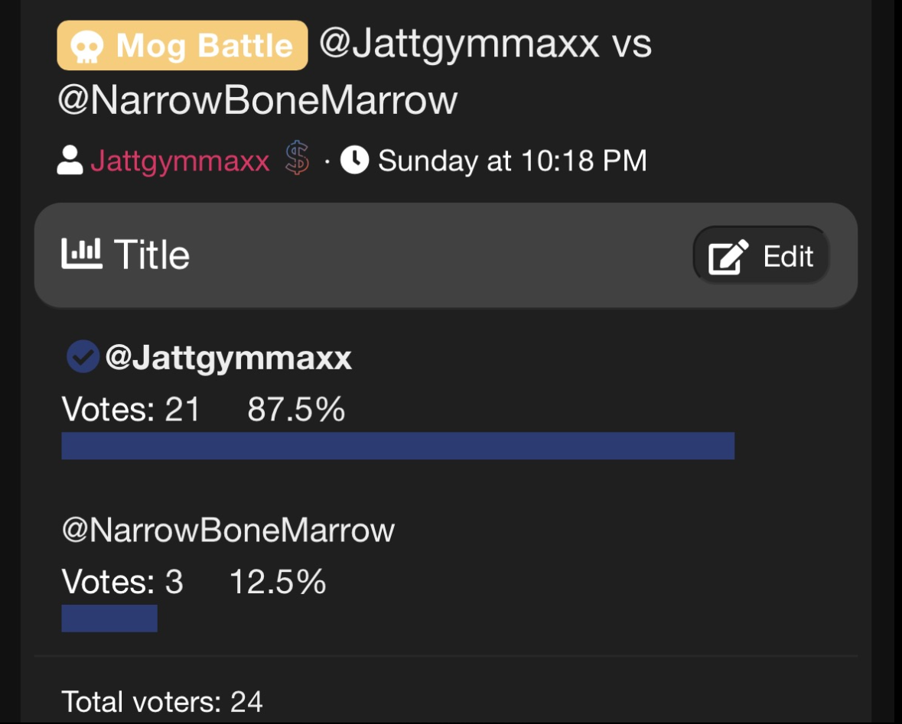Select the @Jattgymmaxx poll option
Image resolution: width=902 pixels, height=724 pixels.
click(228, 358)
